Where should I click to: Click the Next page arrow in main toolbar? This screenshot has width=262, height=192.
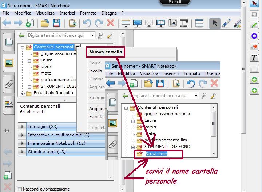point(18,23)
